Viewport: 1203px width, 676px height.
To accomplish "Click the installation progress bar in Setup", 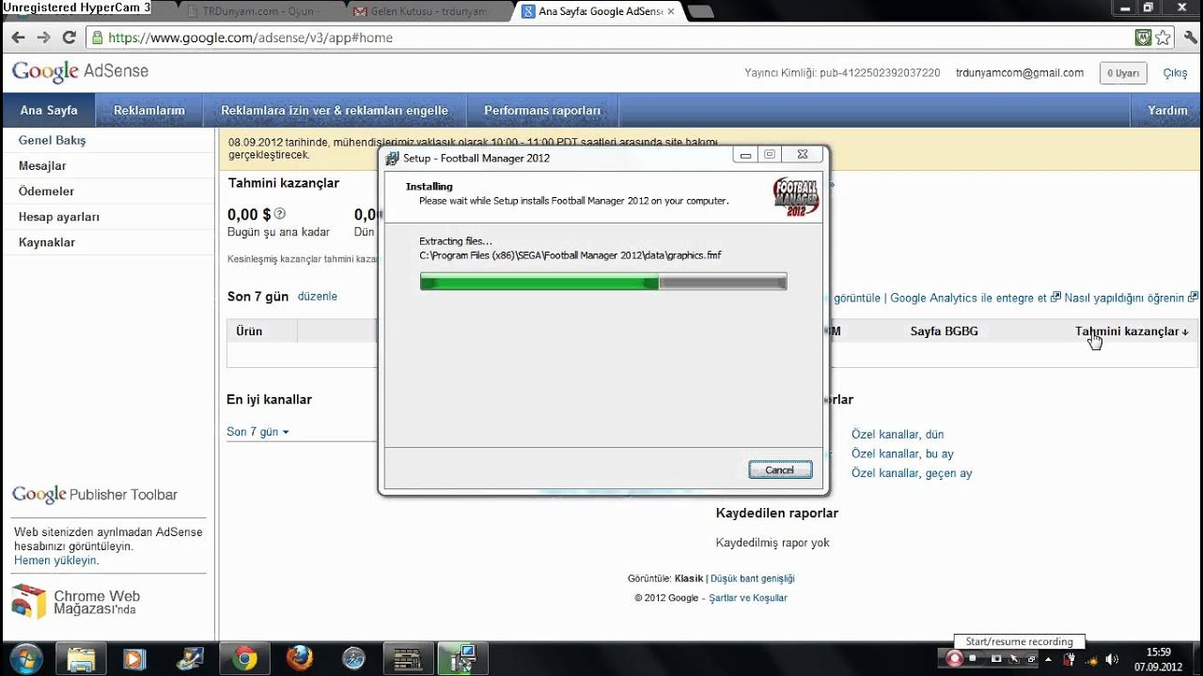I will click(603, 282).
